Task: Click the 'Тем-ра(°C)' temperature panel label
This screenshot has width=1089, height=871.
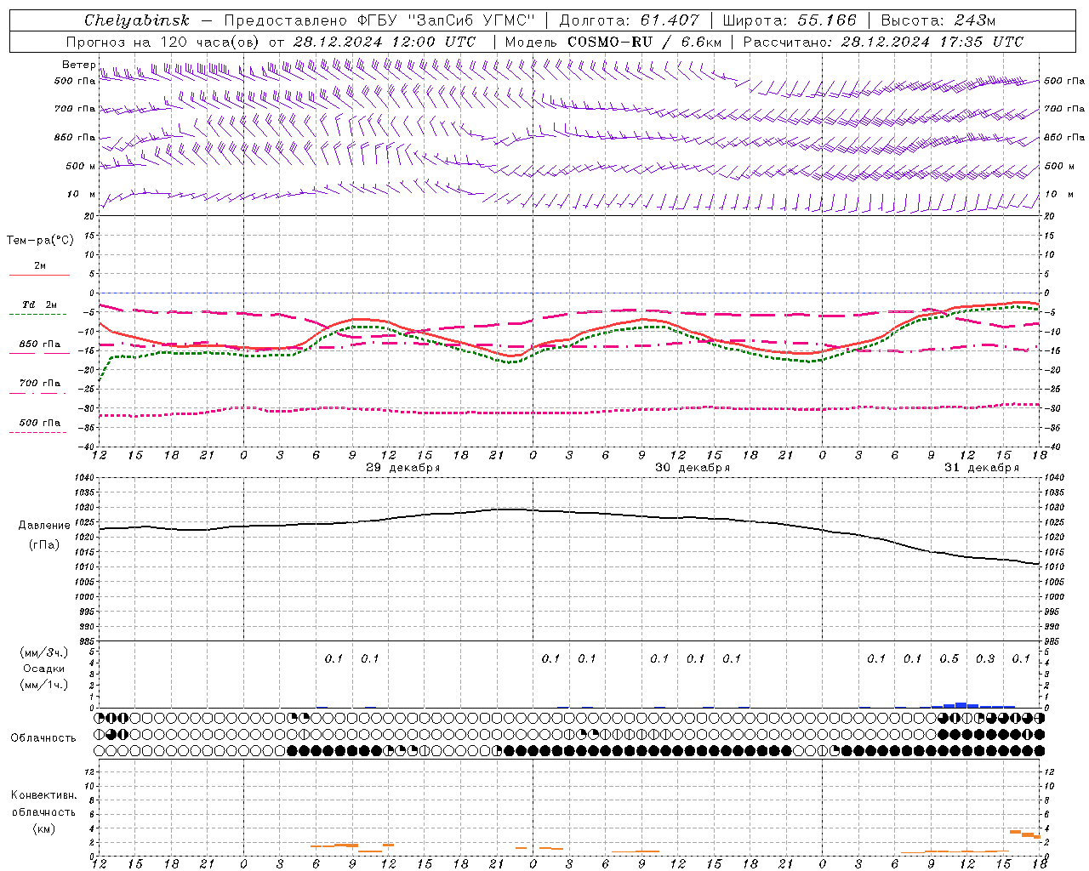Action: [x=40, y=241]
